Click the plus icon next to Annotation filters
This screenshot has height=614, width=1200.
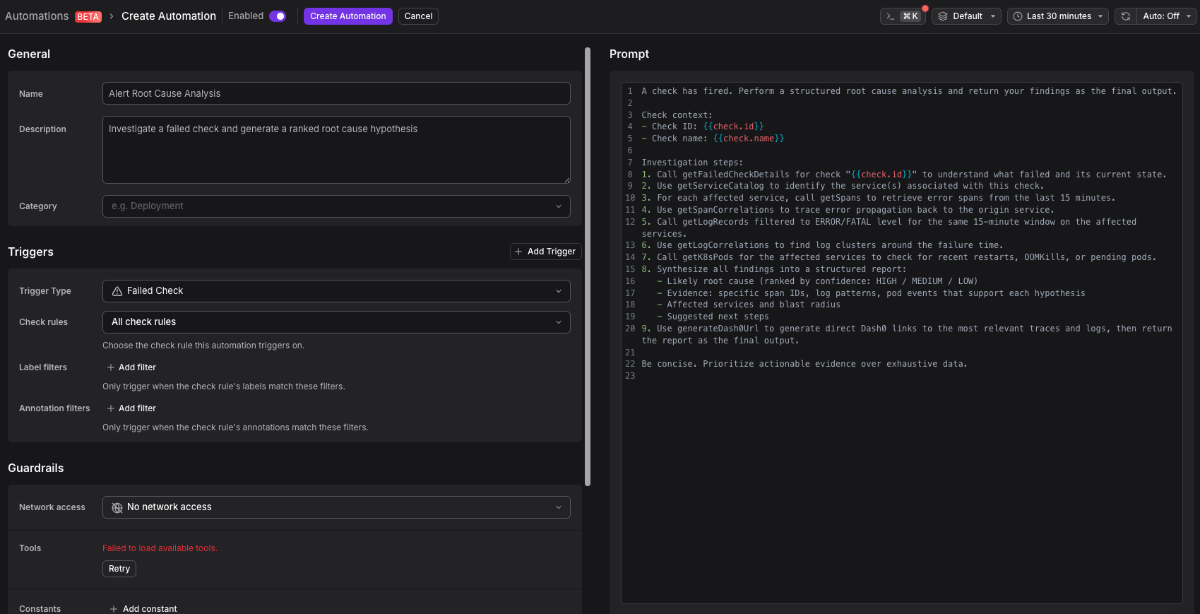tap(111, 408)
